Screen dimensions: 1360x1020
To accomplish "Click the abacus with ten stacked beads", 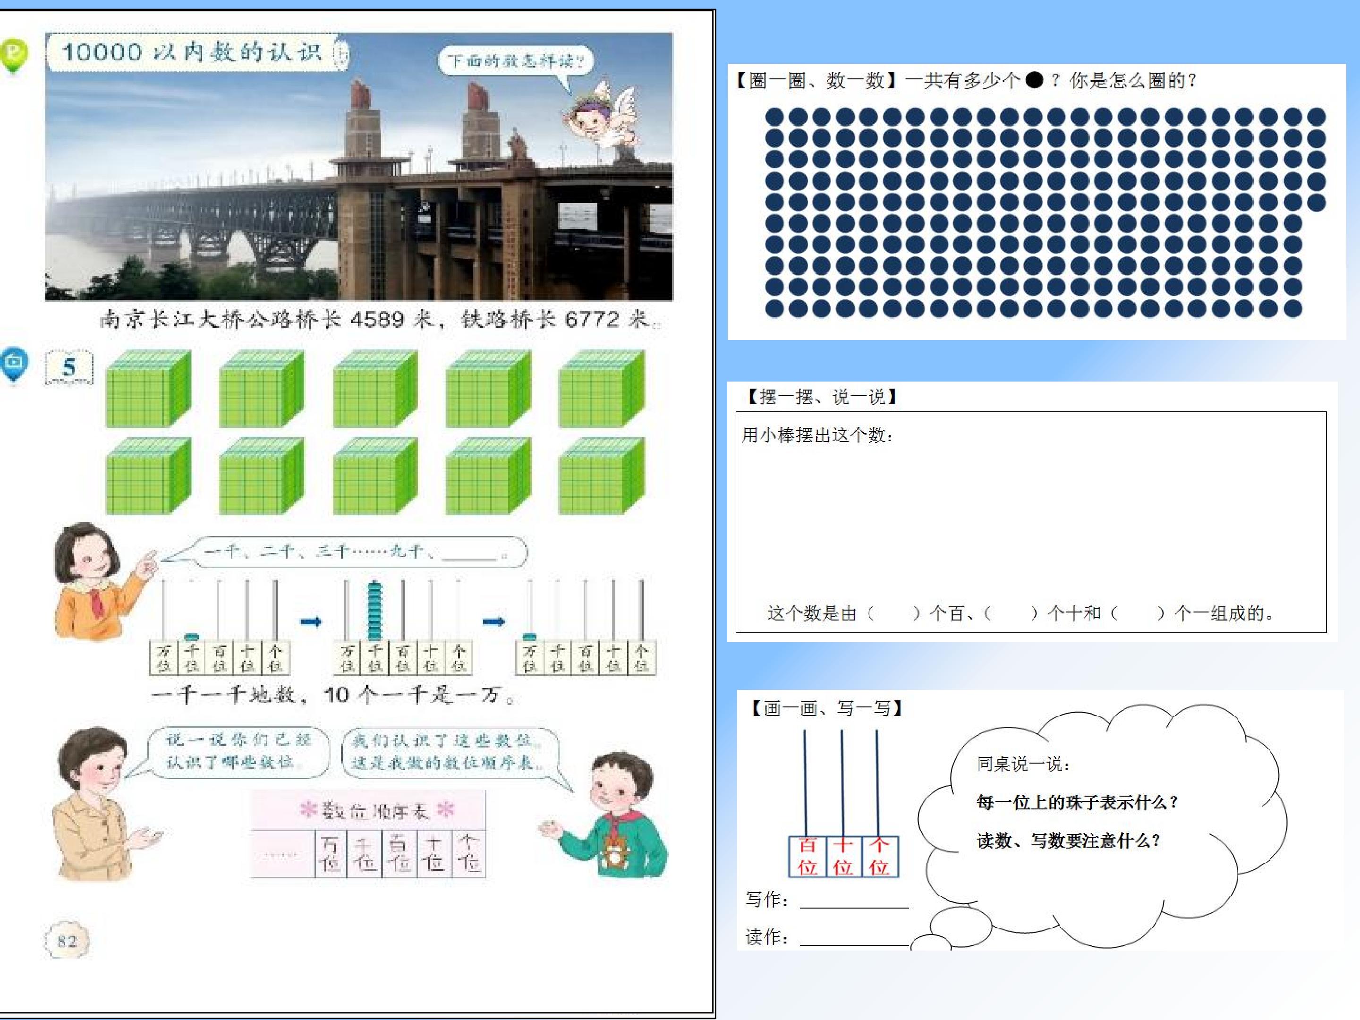I will (403, 627).
